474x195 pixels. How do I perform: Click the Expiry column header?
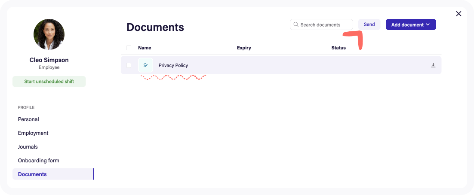(244, 48)
